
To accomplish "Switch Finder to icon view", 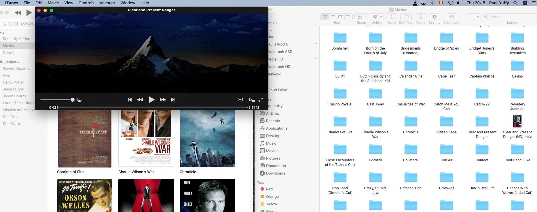I will tap(325, 17).
